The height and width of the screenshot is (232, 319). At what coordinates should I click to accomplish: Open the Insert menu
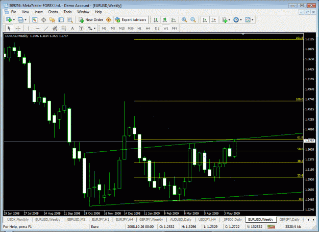[39, 12]
